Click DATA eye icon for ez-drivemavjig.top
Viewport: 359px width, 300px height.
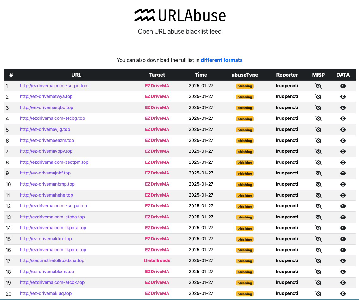(x=343, y=130)
